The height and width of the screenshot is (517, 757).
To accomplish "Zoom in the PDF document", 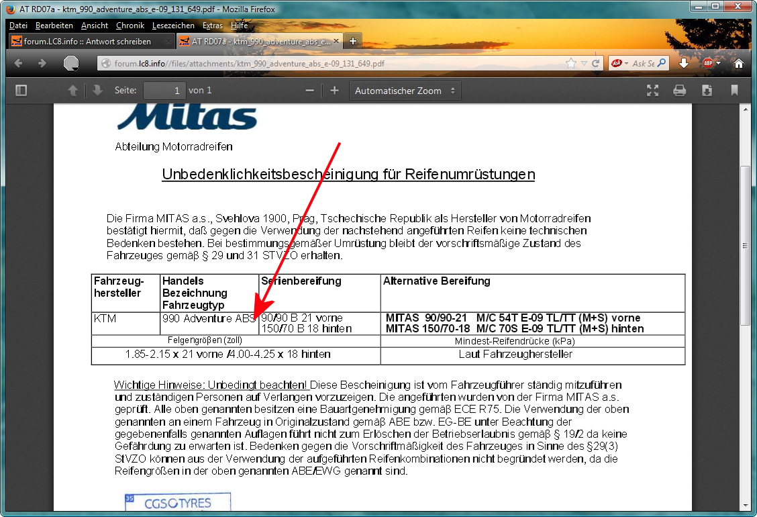I will click(334, 91).
